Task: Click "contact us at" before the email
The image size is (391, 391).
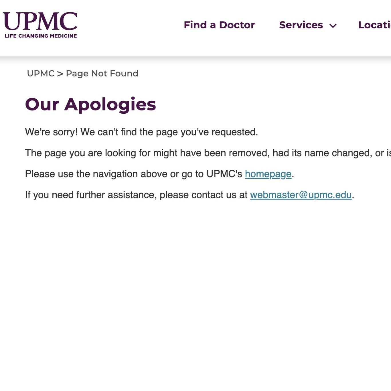Action: coord(219,195)
